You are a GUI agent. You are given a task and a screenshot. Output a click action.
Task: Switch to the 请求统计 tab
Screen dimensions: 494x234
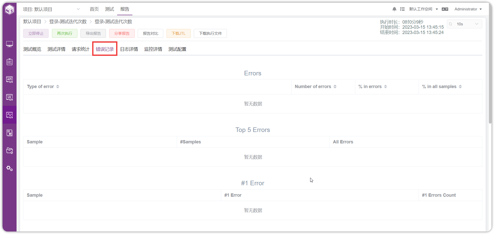click(80, 49)
